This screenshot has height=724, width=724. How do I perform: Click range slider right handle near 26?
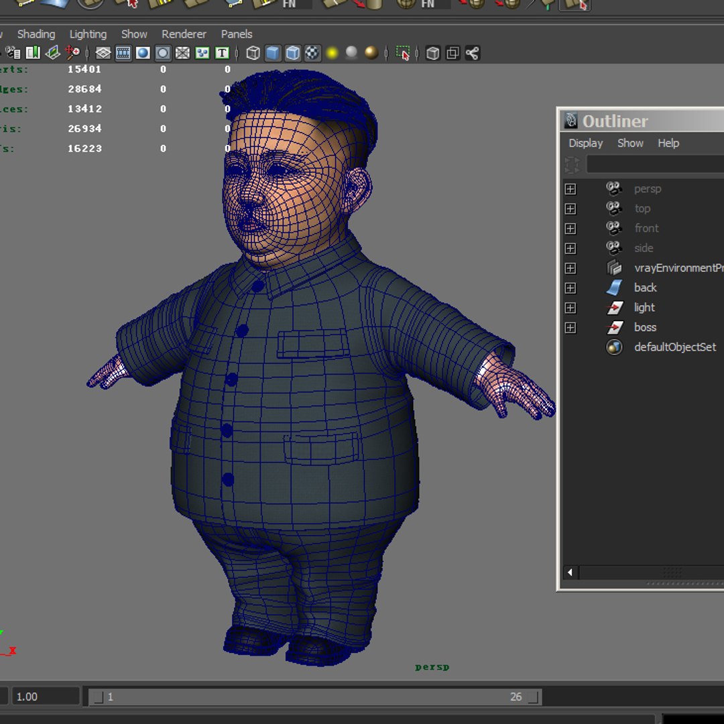pos(533,697)
